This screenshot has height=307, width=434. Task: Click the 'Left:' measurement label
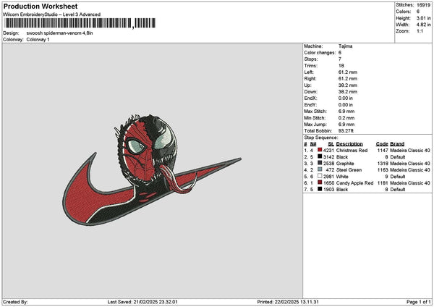309,72
